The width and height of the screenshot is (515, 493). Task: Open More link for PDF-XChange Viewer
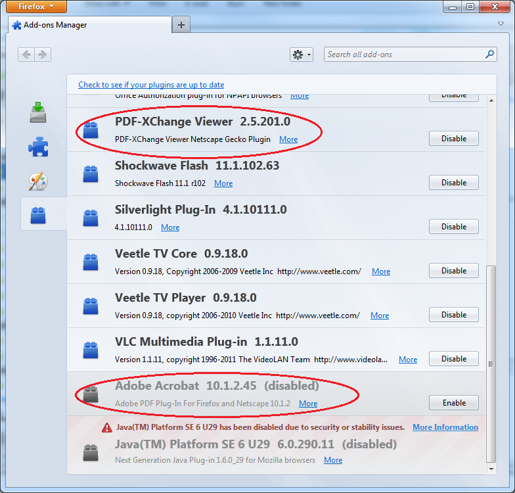coord(288,139)
